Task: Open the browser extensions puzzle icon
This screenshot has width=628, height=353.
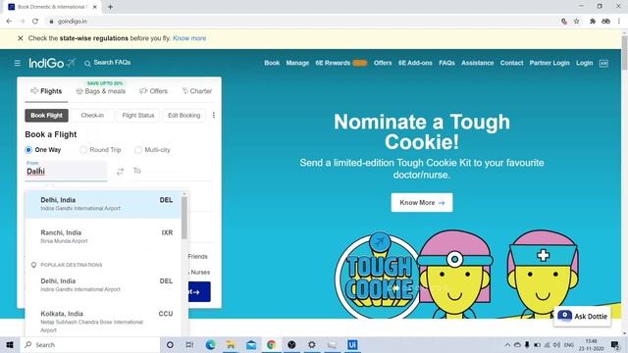Action: [593, 22]
